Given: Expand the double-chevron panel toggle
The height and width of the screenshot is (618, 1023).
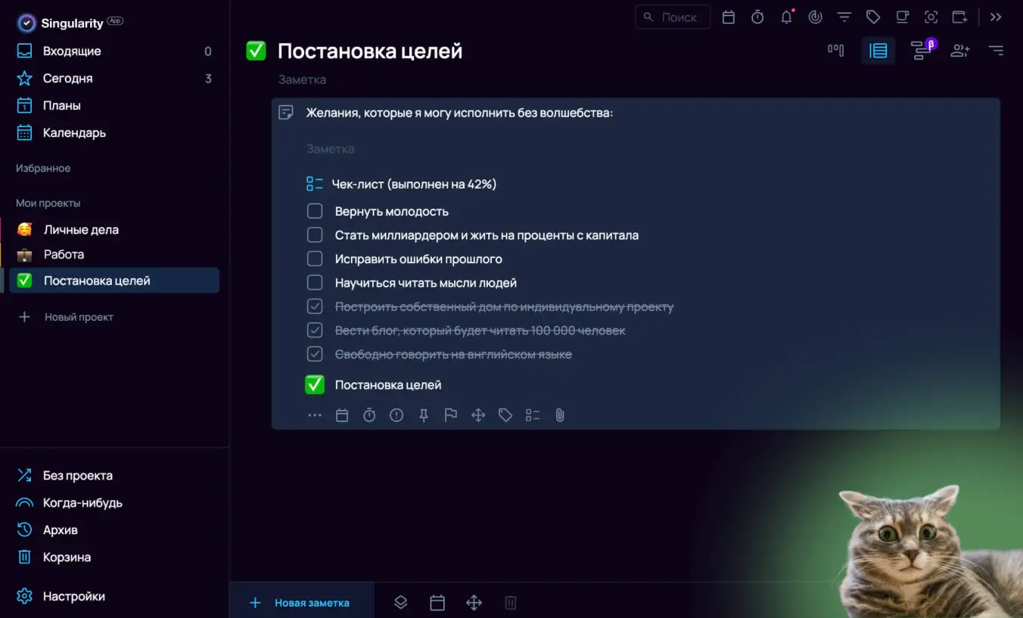Looking at the screenshot, I should point(996,17).
